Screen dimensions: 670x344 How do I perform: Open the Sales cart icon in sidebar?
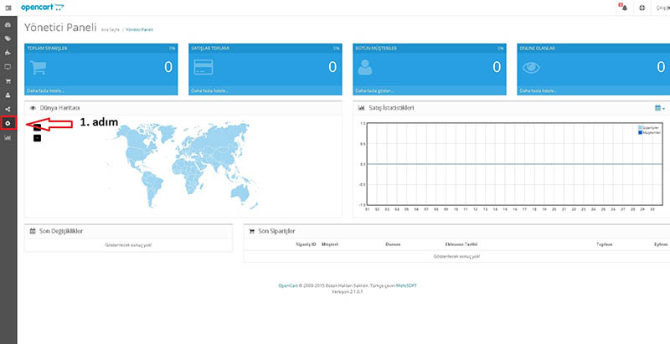(x=8, y=80)
